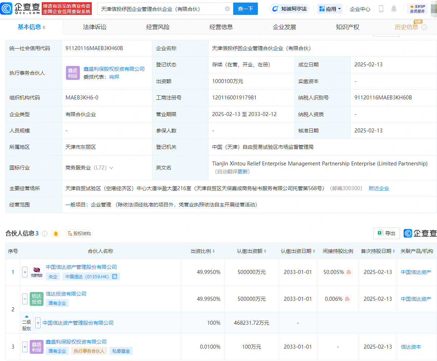Select the 企业发展 tab
Screen dimensions: 437x361
click(284, 27)
